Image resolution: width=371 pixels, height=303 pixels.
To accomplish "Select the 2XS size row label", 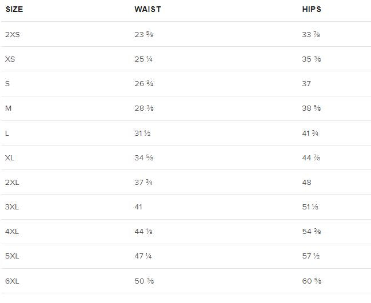I will point(13,34).
